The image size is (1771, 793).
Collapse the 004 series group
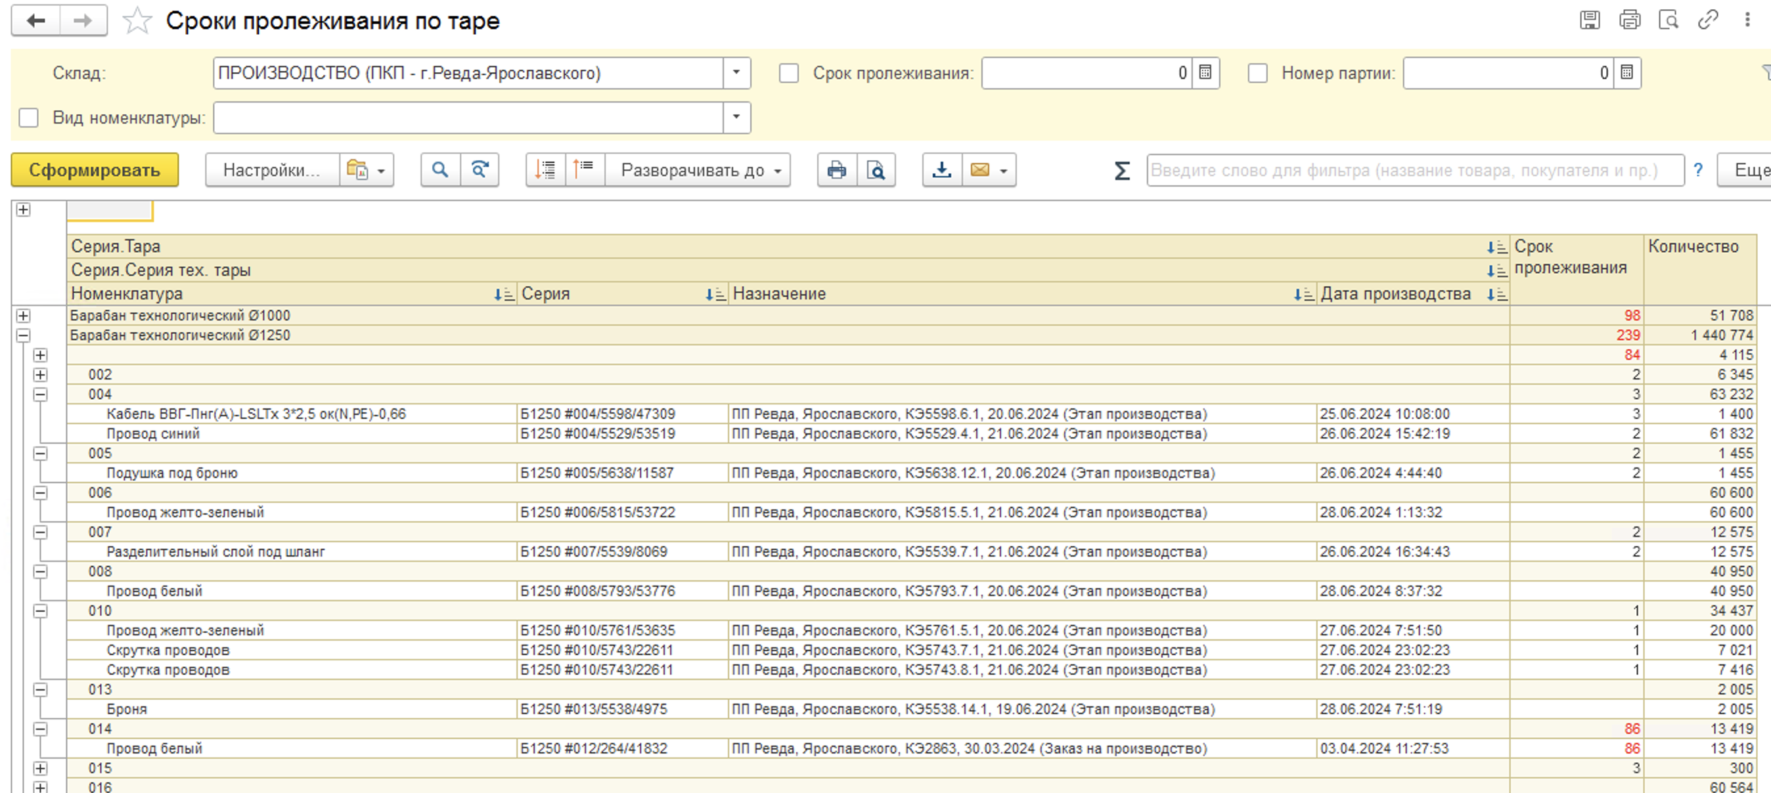pyautogui.click(x=41, y=395)
